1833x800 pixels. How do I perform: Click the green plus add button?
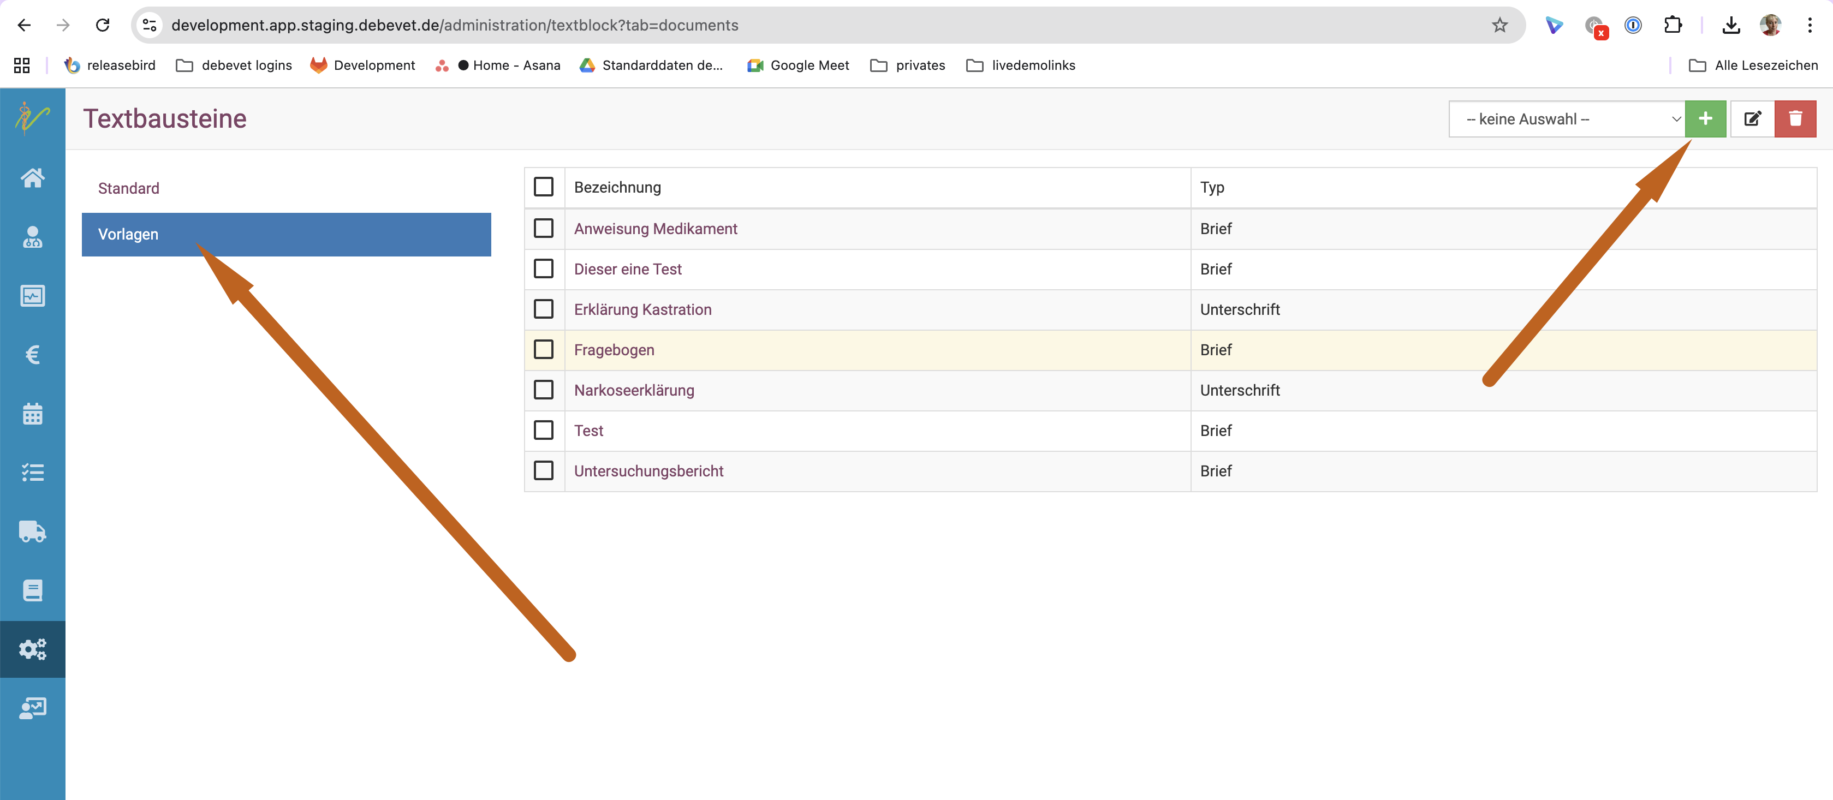[1705, 119]
